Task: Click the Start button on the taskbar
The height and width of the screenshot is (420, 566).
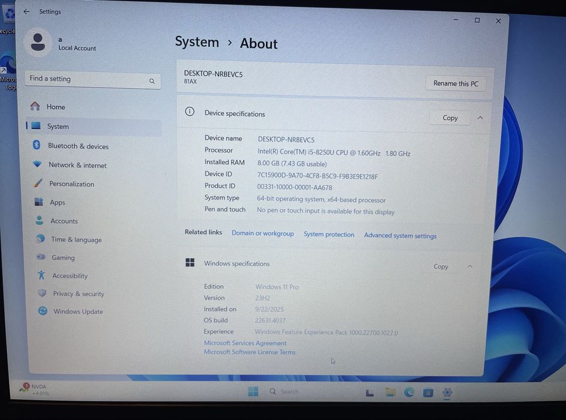Action: point(253,391)
